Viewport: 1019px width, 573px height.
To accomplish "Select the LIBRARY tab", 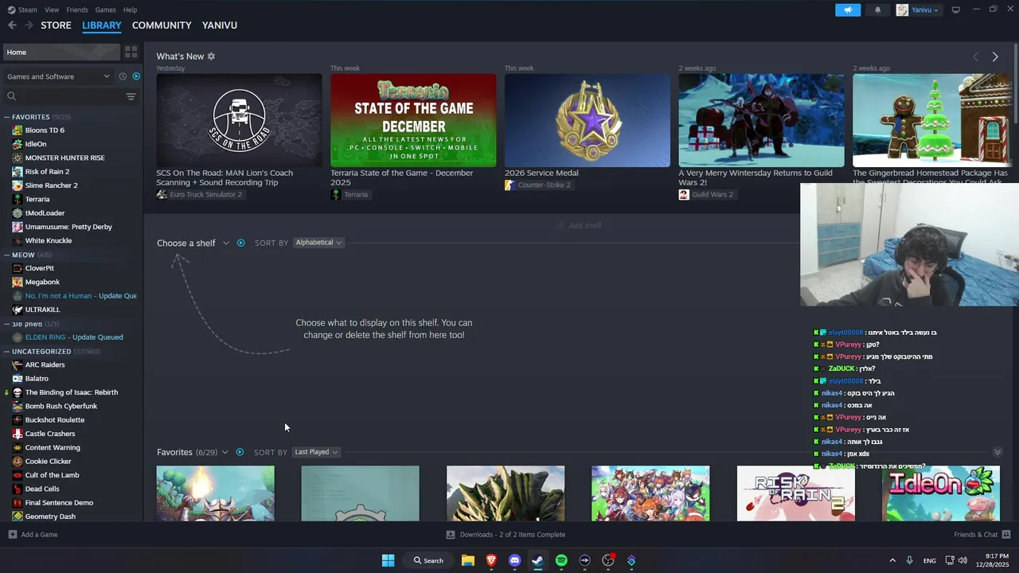I will [x=102, y=25].
